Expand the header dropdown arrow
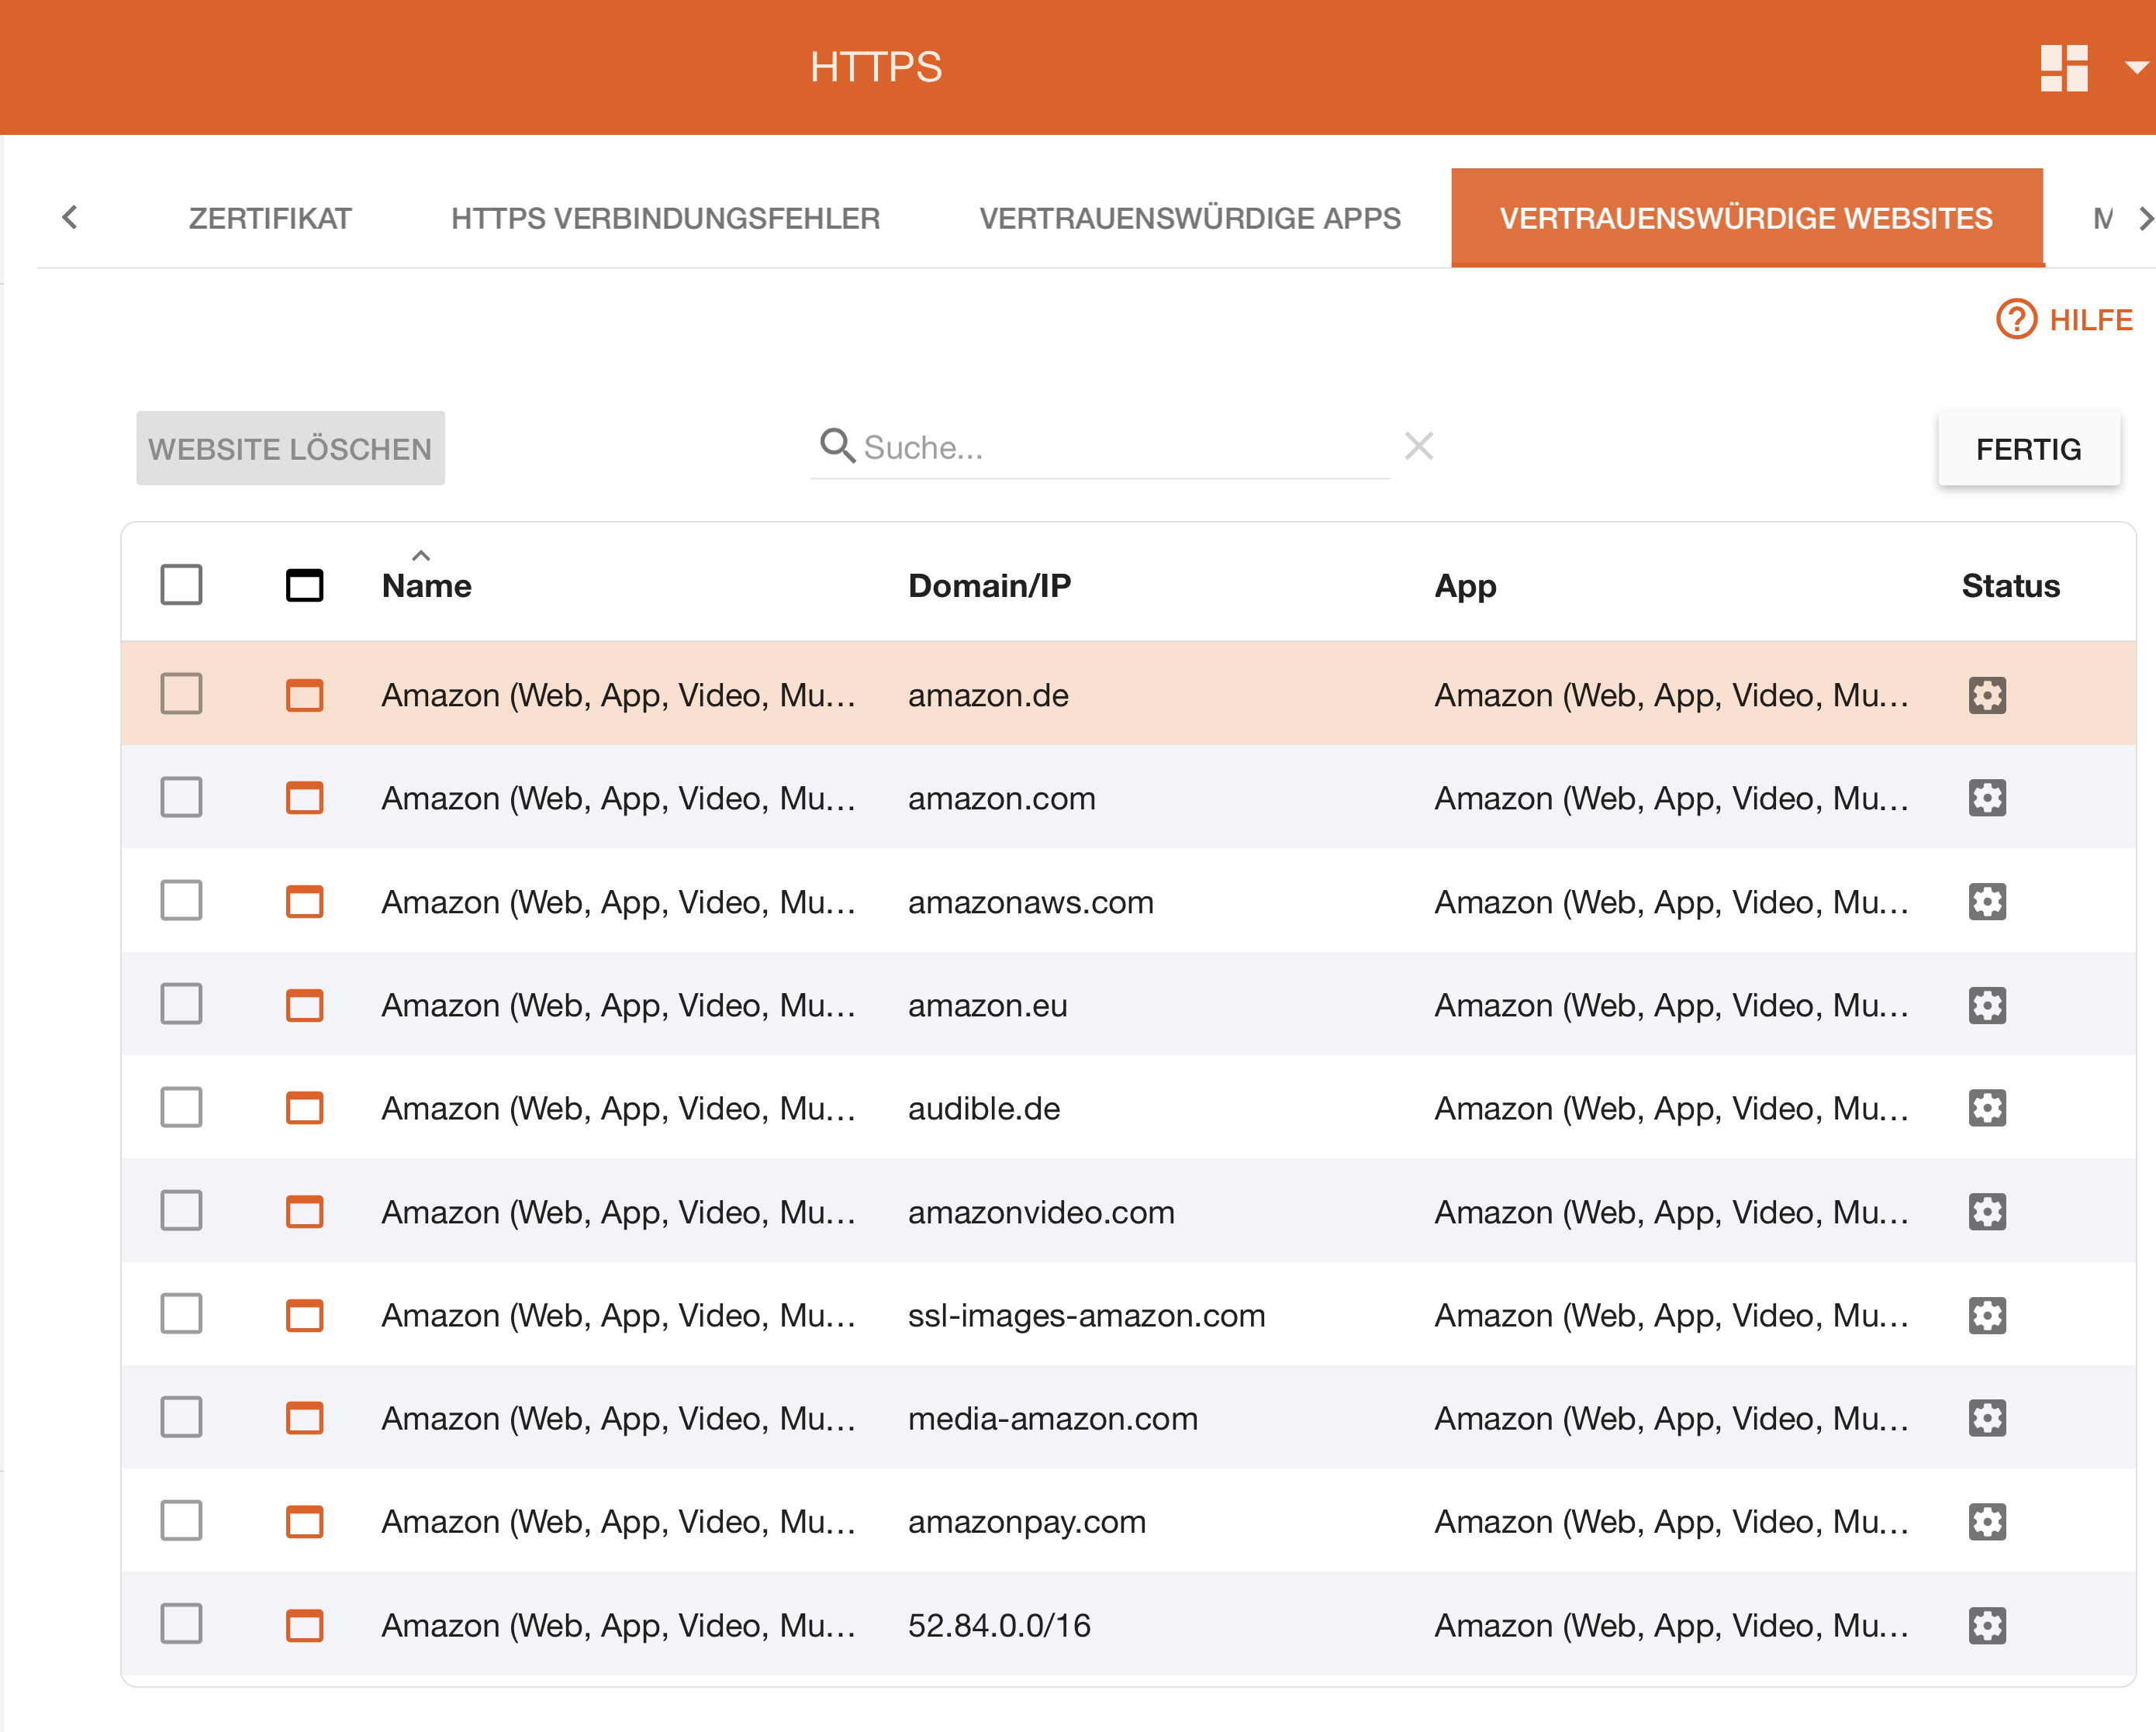Viewport: 2156px width, 1732px height. click(x=2136, y=68)
